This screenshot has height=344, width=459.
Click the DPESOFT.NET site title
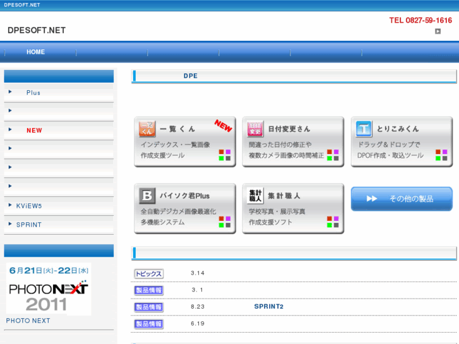click(x=37, y=30)
